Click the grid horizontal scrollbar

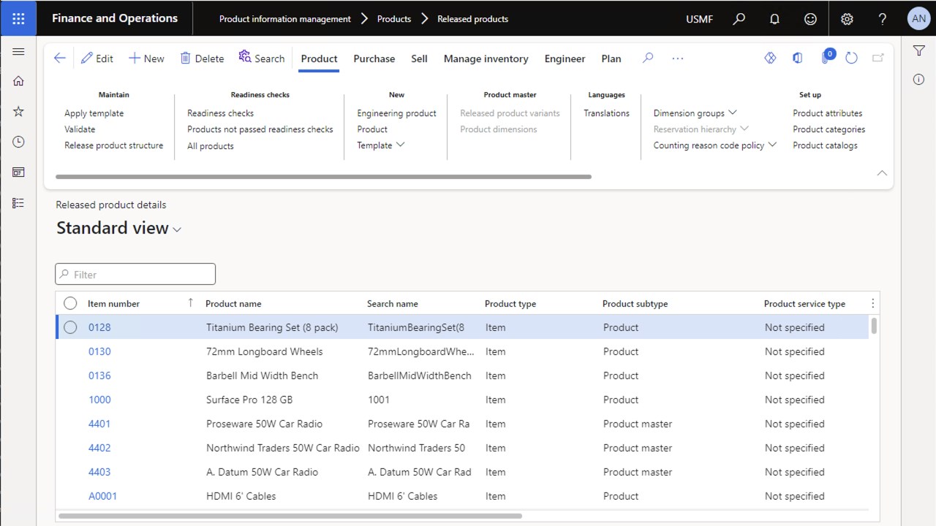tap(290, 516)
